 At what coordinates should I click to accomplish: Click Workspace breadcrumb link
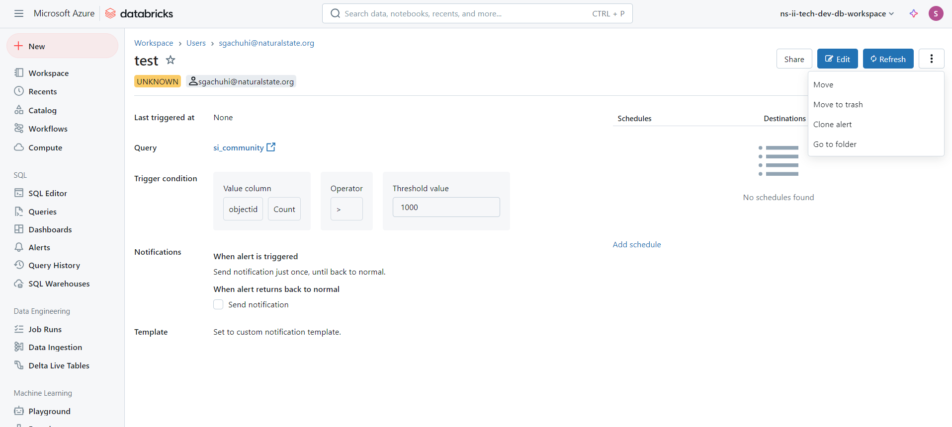point(154,43)
